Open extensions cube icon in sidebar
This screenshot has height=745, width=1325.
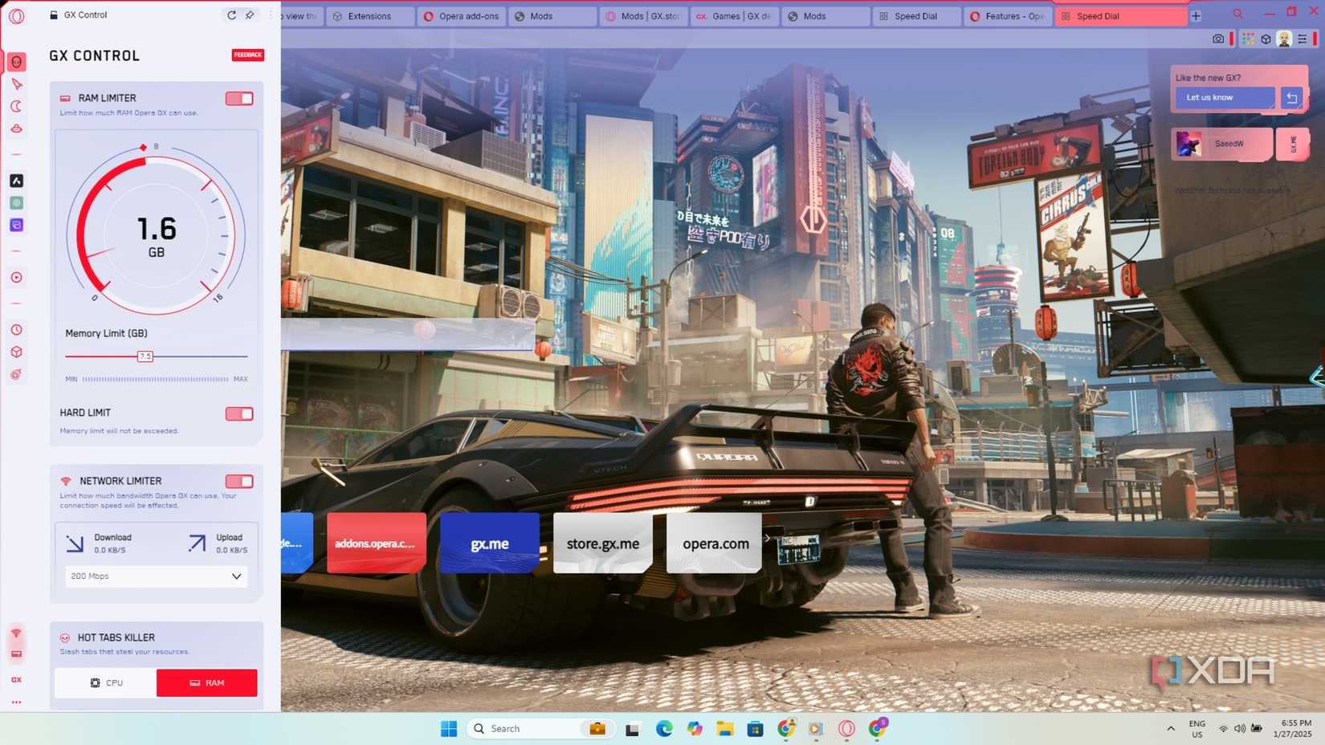click(16, 352)
